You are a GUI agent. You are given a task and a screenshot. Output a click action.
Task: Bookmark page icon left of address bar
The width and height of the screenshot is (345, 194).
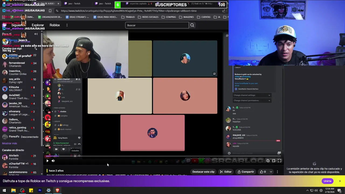pos(50,11)
